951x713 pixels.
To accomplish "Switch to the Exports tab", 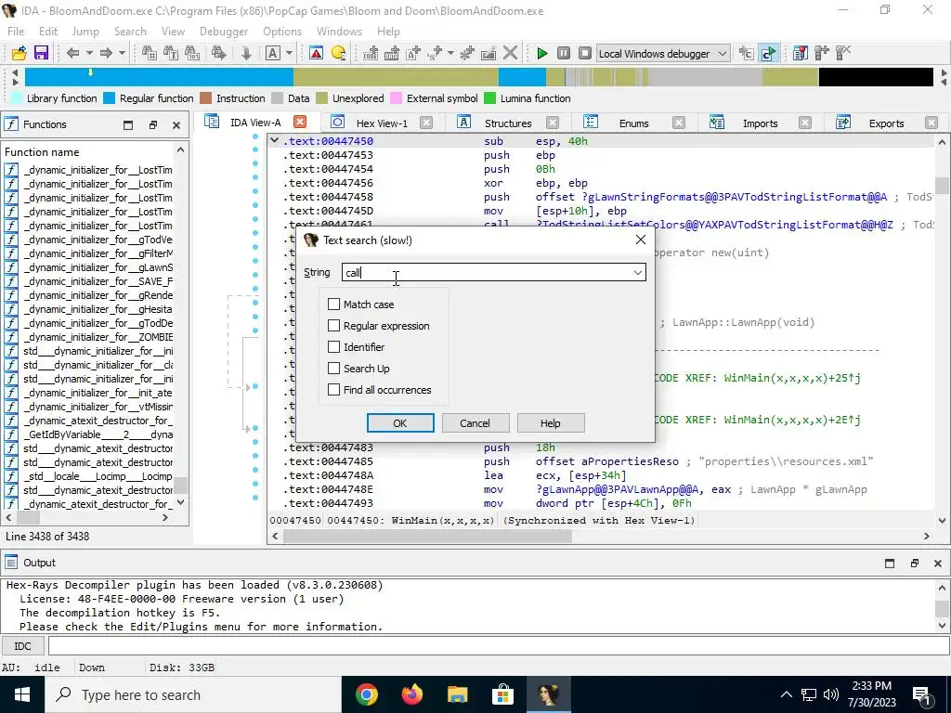I will point(886,123).
